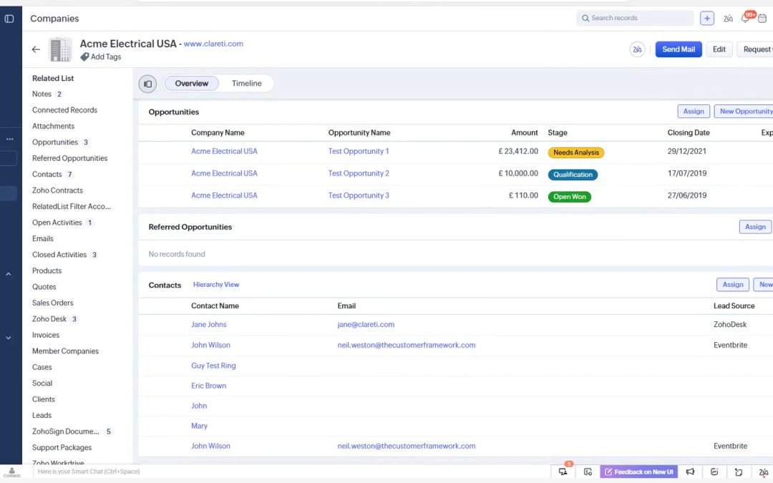The height and width of the screenshot is (483, 773).
Task: Toggle the sidebar panel icon beside Companies
Action: tap(9, 19)
